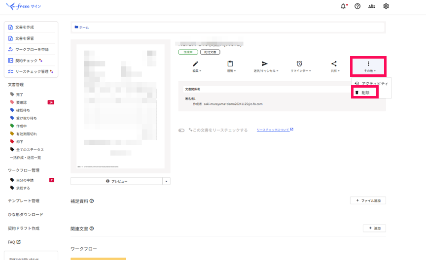Open テンプレート管理

click(24, 201)
